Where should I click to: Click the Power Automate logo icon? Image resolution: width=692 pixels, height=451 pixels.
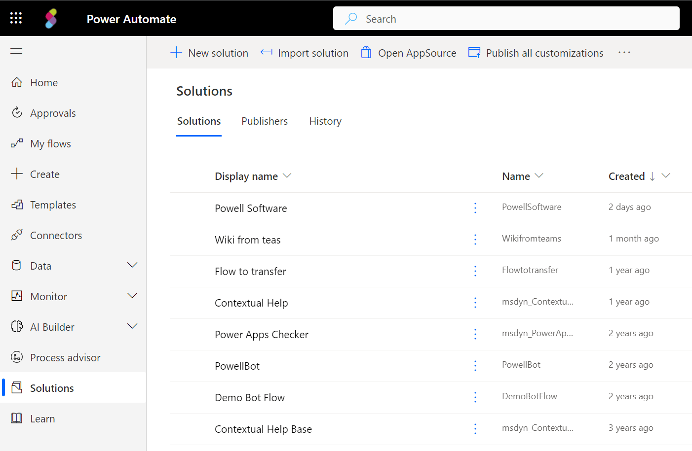51,18
